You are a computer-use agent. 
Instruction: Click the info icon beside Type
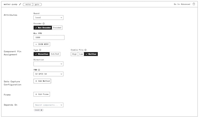click(x=40, y=50)
